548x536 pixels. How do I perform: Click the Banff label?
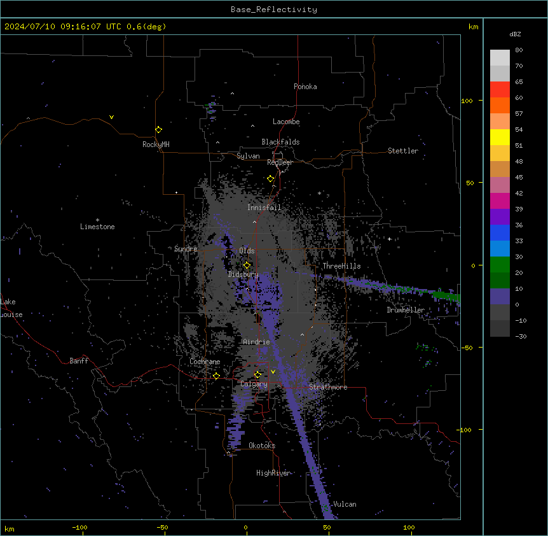[79, 361]
